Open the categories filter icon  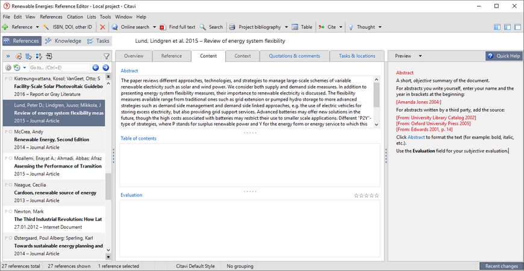(x=29, y=56)
